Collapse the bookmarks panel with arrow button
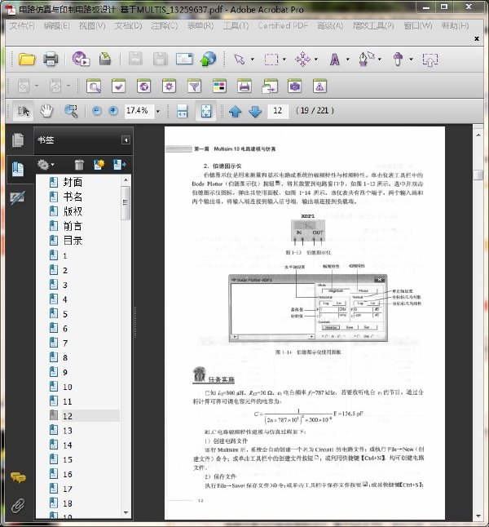The height and width of the screenshot is (527, 489). 126,139
